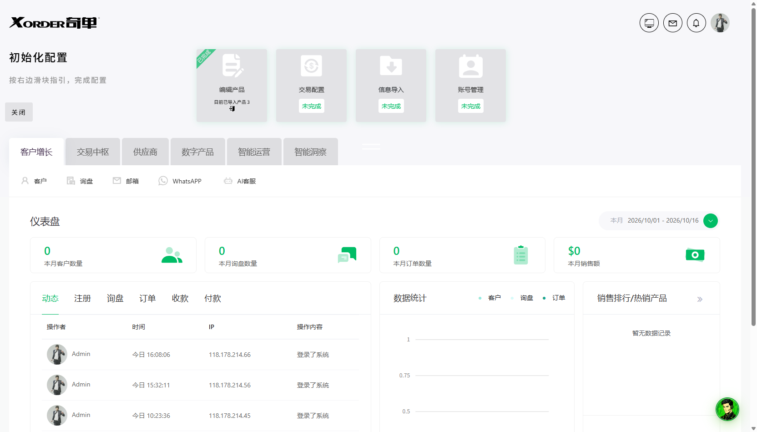
Task: Switch to the 智能运营 main tab
Action: pos(254,152)
